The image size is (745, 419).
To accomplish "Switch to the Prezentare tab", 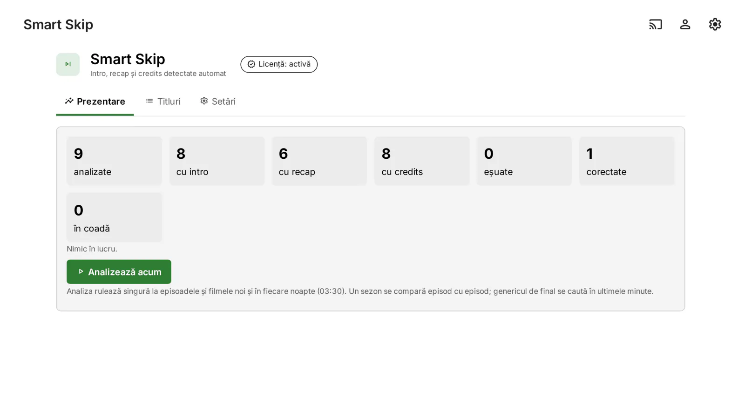I will [95, 101].
